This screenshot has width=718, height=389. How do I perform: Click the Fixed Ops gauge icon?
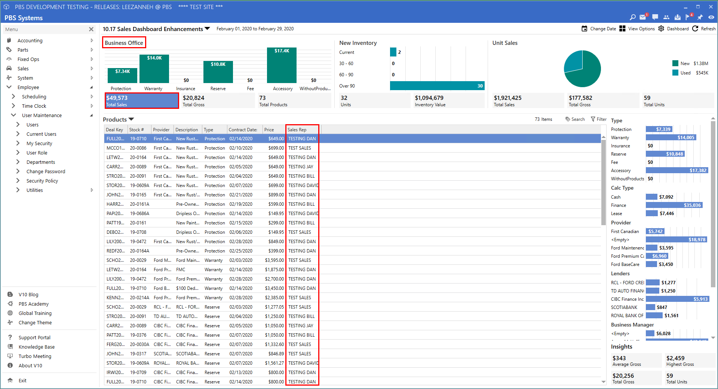coord(9,59)
